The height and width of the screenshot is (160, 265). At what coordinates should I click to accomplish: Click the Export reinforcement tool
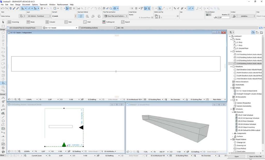click(x=126, y=22)
